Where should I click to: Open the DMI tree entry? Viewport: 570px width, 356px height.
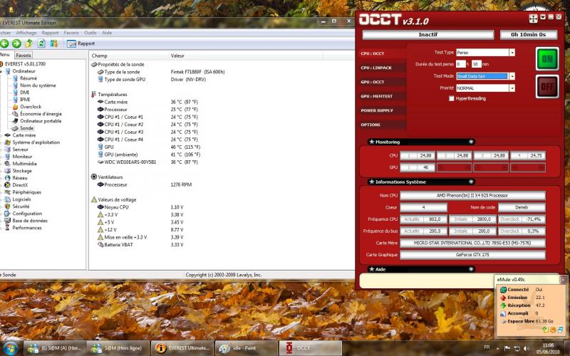pyautogui.click(x=25, y=93)
